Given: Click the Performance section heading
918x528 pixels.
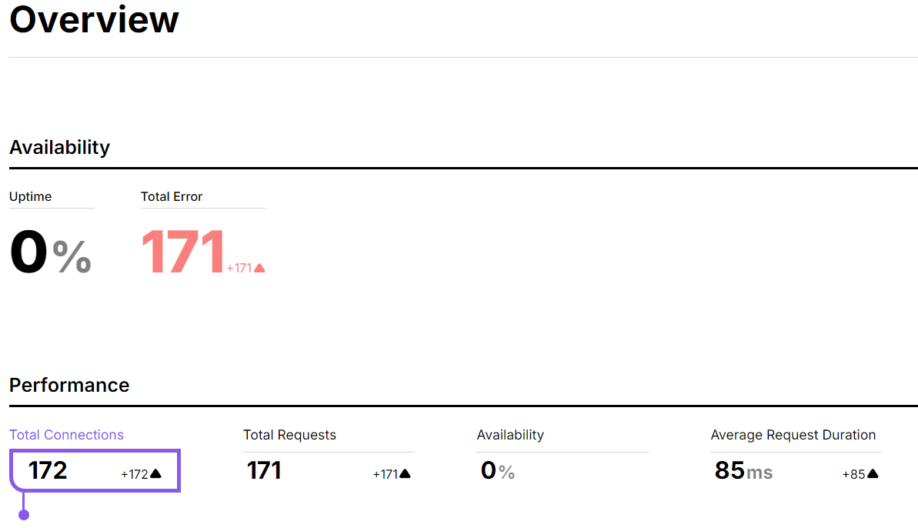Looking at the screenshot, I should 69,385.
